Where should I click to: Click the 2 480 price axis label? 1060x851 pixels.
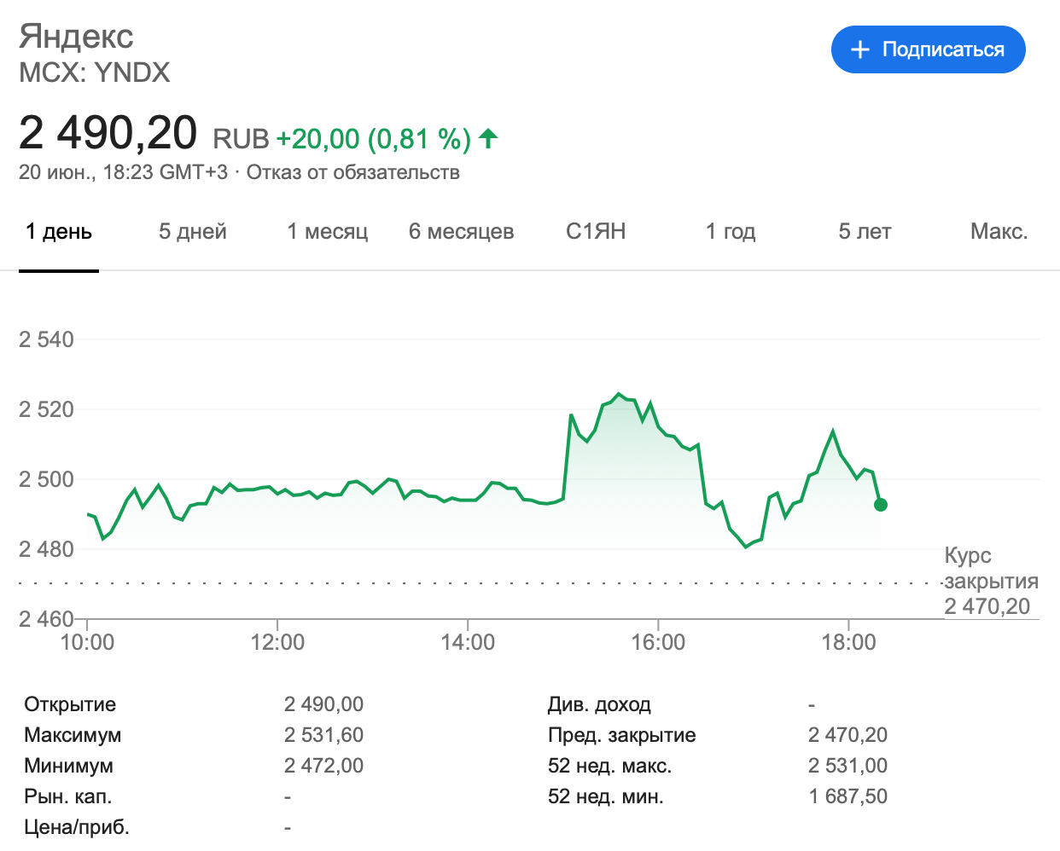47,549
